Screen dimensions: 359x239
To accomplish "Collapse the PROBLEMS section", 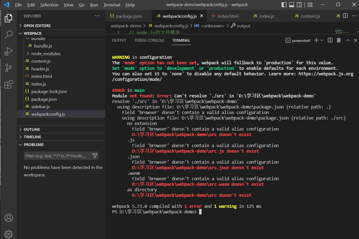I will 61,145.
